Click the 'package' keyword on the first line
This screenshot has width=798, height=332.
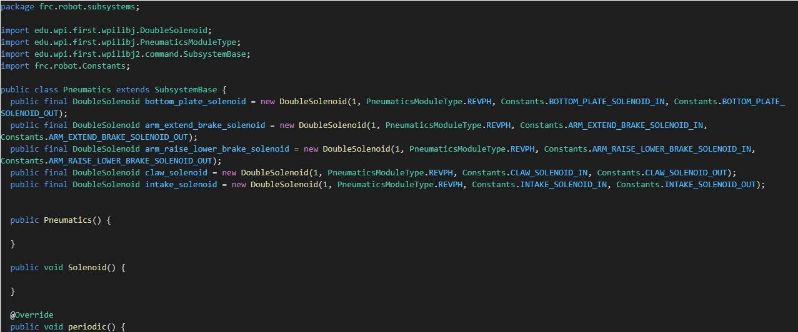[x=17, y=6]
